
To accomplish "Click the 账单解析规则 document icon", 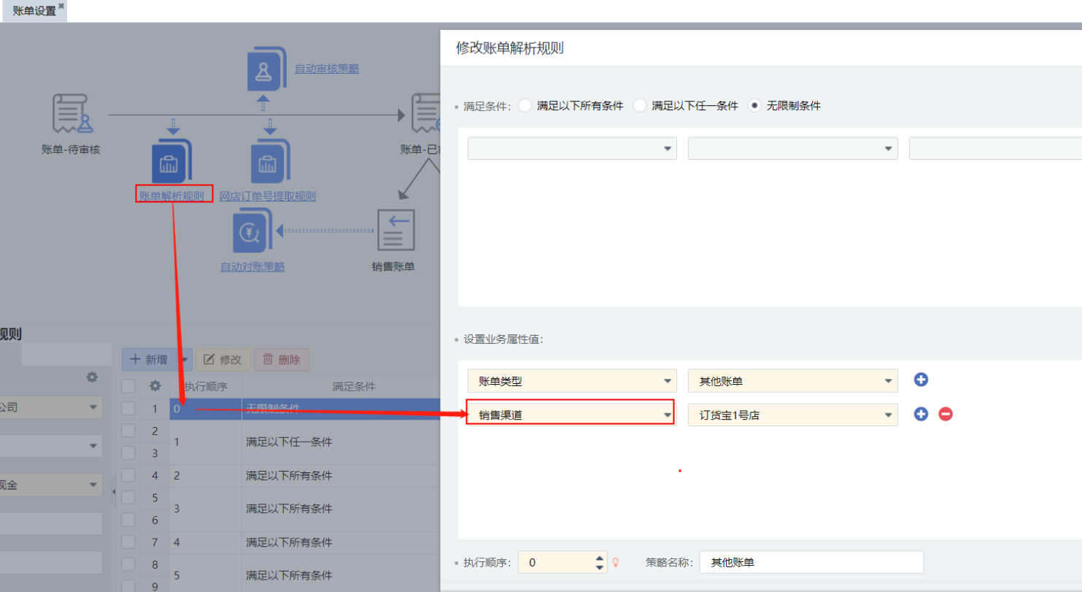I will click(172, 161).
